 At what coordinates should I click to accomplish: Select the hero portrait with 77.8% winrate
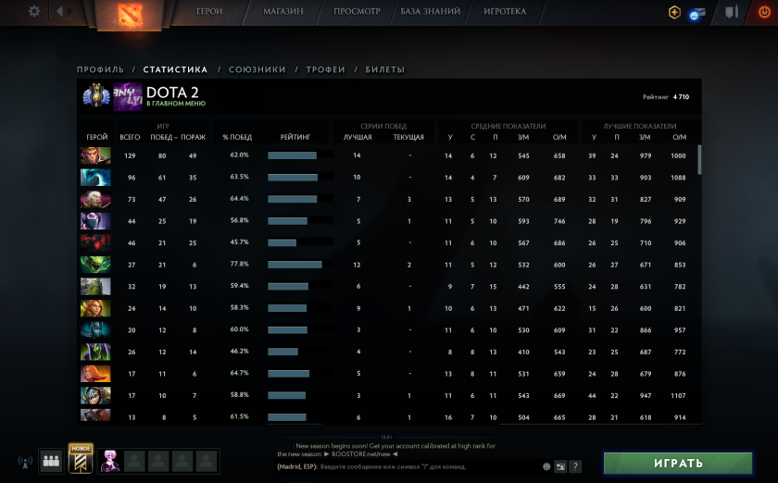[x=95, y=265]
